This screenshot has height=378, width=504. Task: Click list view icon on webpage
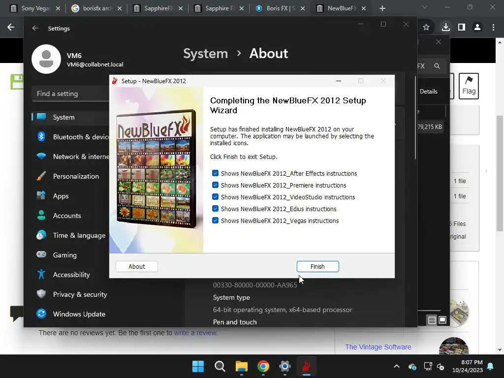[432, 320]
